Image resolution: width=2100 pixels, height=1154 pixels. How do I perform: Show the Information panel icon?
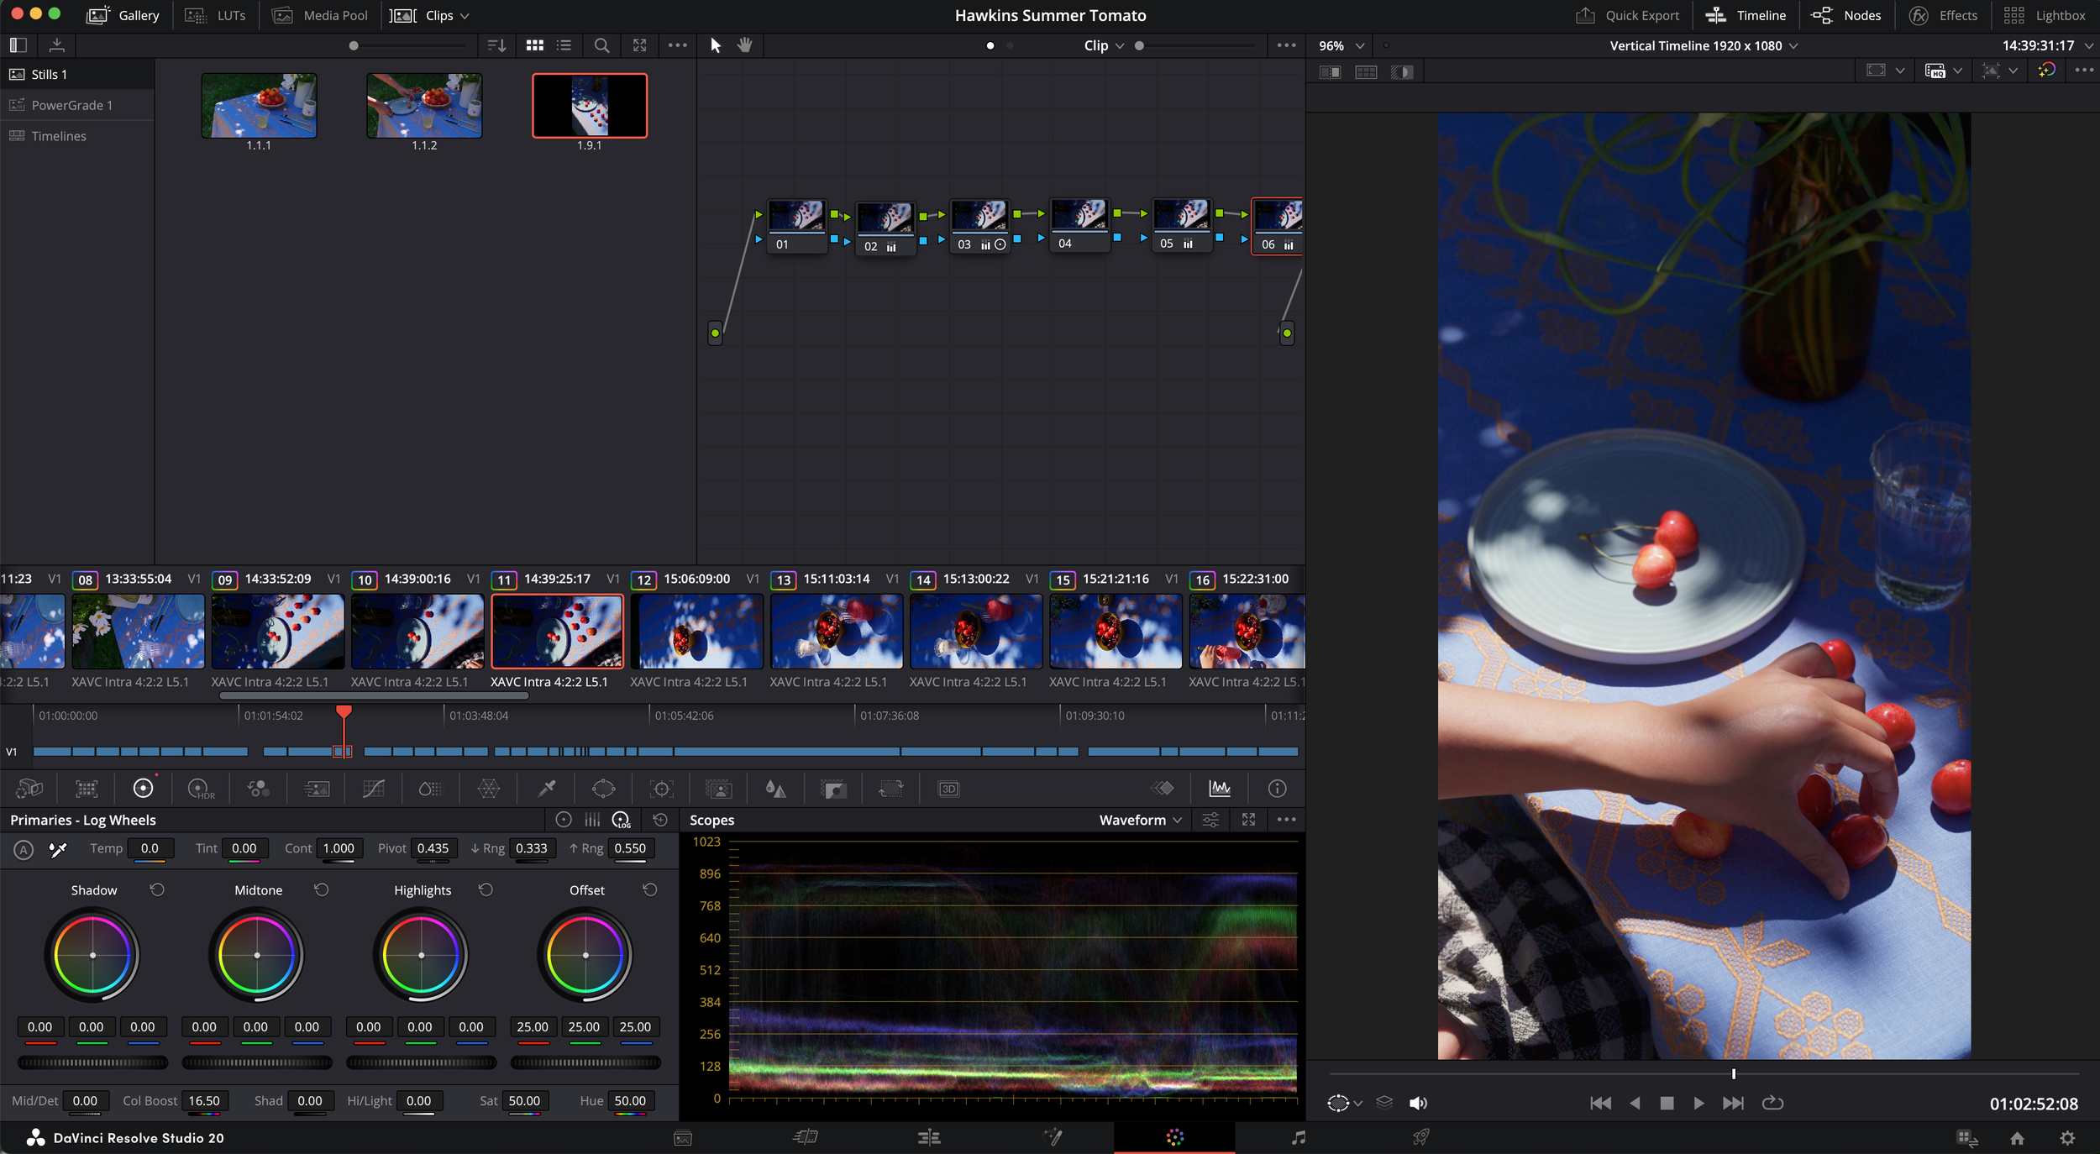coord(1277,788)
